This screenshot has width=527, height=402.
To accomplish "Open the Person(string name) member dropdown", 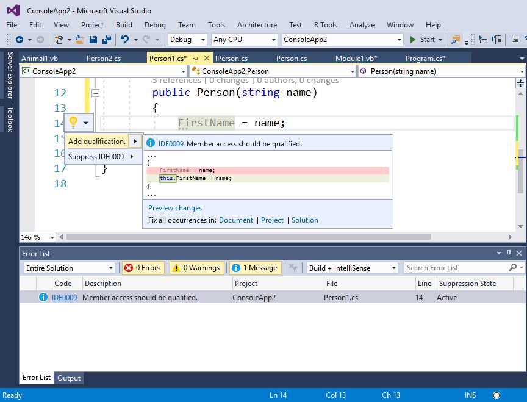I will (442, 71).
